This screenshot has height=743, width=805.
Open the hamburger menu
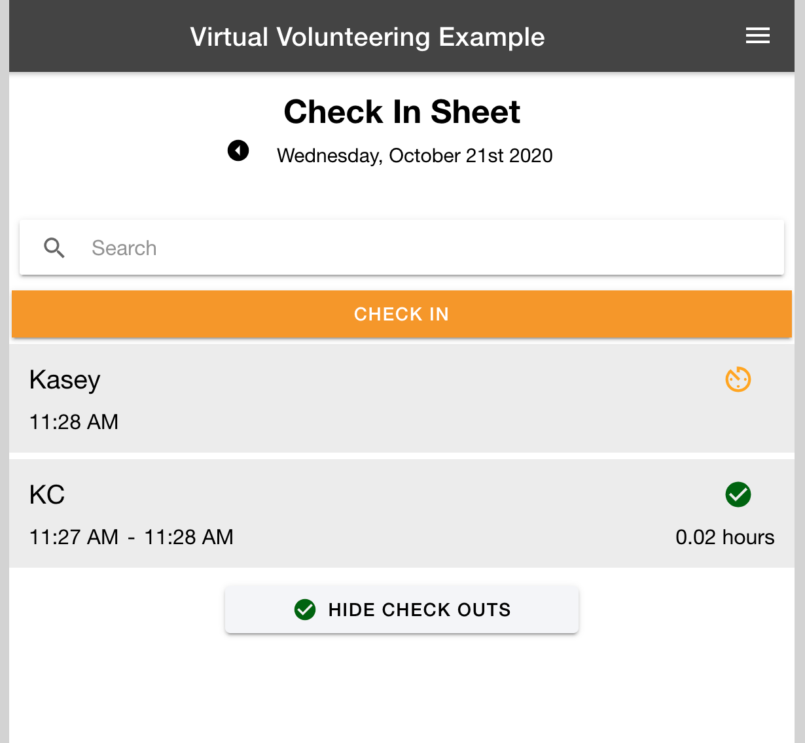(757, 36)
